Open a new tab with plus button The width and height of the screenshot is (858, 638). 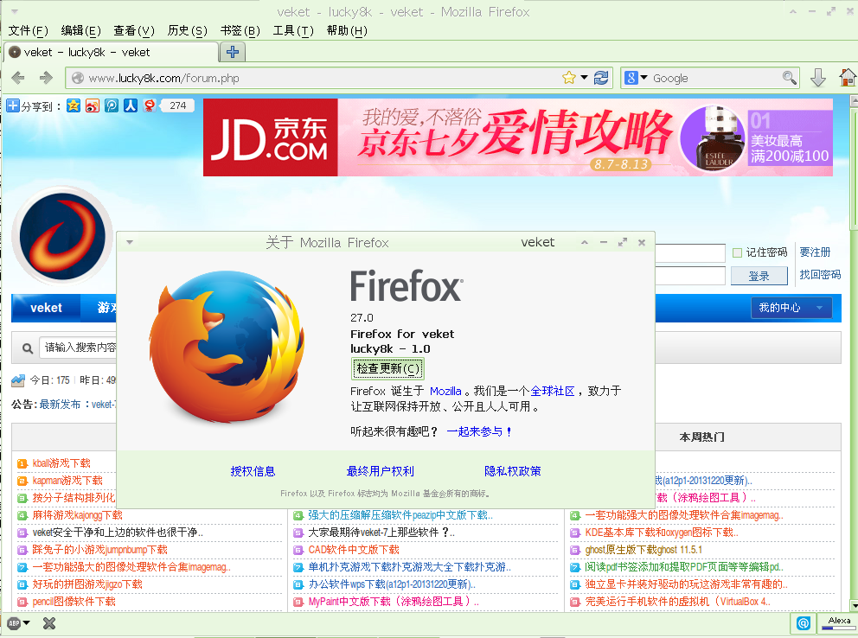[233, 52]
